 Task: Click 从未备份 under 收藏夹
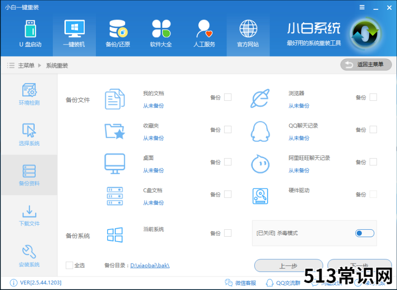click(153, 138)
